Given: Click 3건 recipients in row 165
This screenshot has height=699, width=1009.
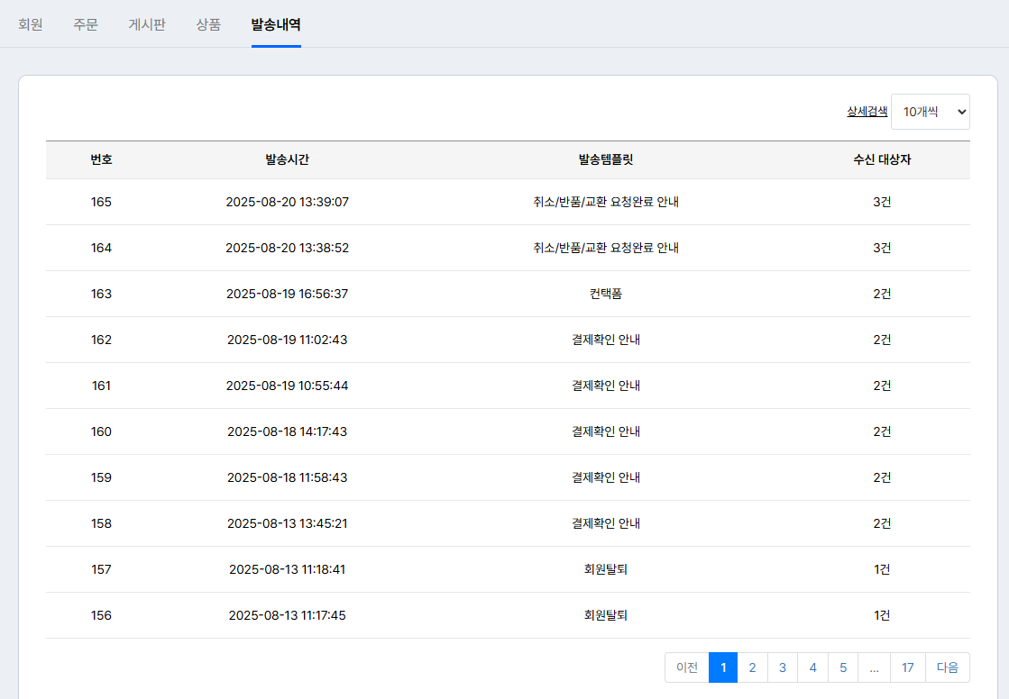Looking at the screenshot, I should click(882, 202).
